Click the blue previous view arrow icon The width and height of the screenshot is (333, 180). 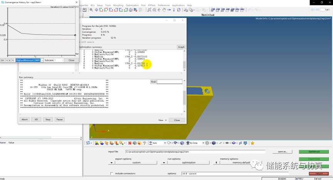tap(96, 10)
